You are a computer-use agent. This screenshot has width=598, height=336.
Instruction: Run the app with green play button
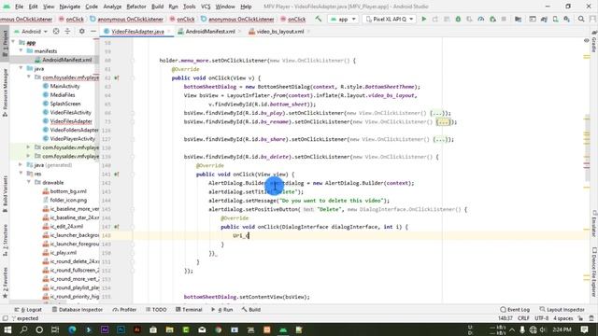tap(423, 19)
